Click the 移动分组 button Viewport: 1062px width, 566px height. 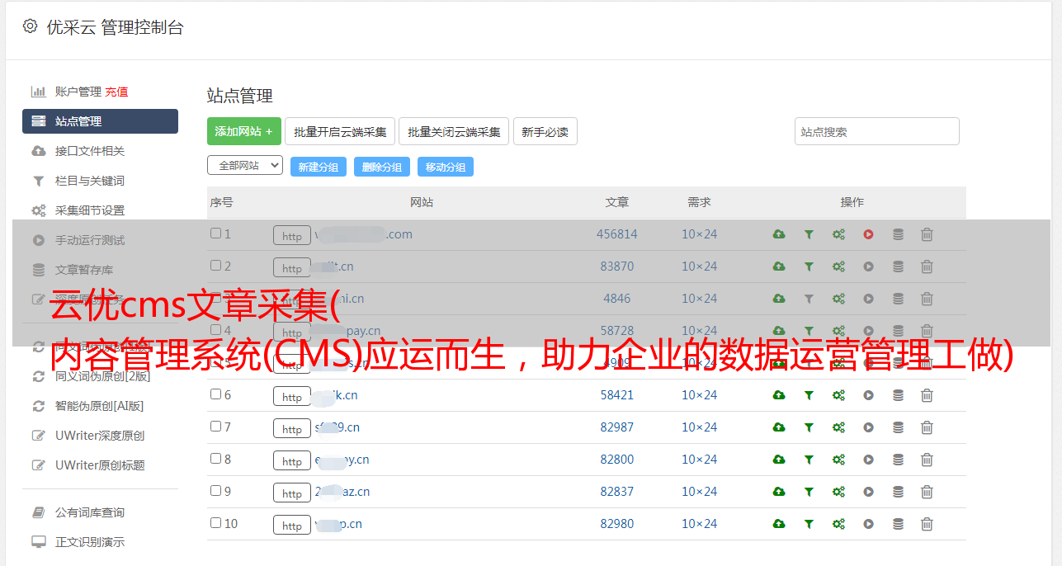[446, 167]
